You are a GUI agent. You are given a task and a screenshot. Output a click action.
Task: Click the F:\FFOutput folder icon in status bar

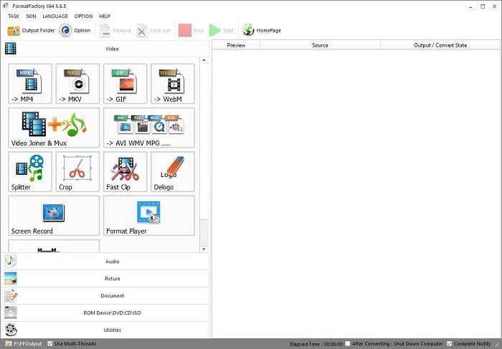click(9, 343)
